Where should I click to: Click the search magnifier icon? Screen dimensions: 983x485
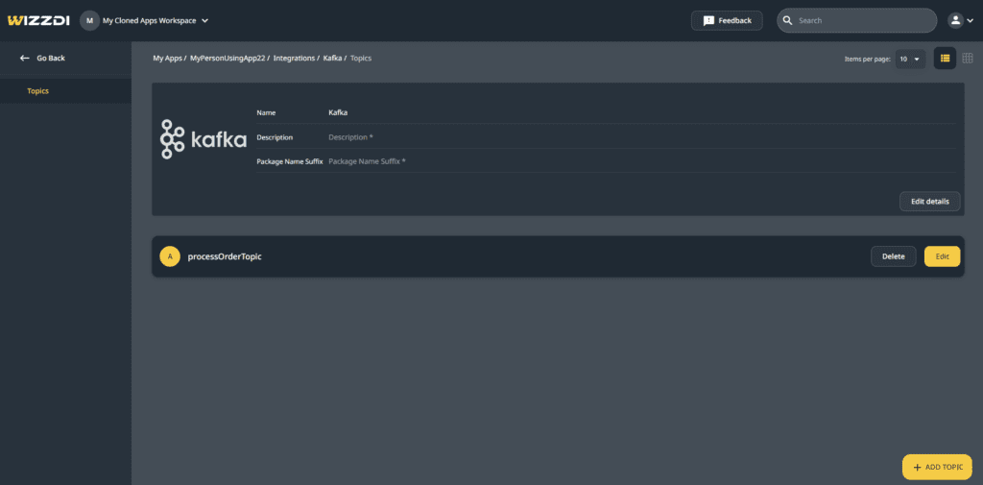click(x=787, y=20)
